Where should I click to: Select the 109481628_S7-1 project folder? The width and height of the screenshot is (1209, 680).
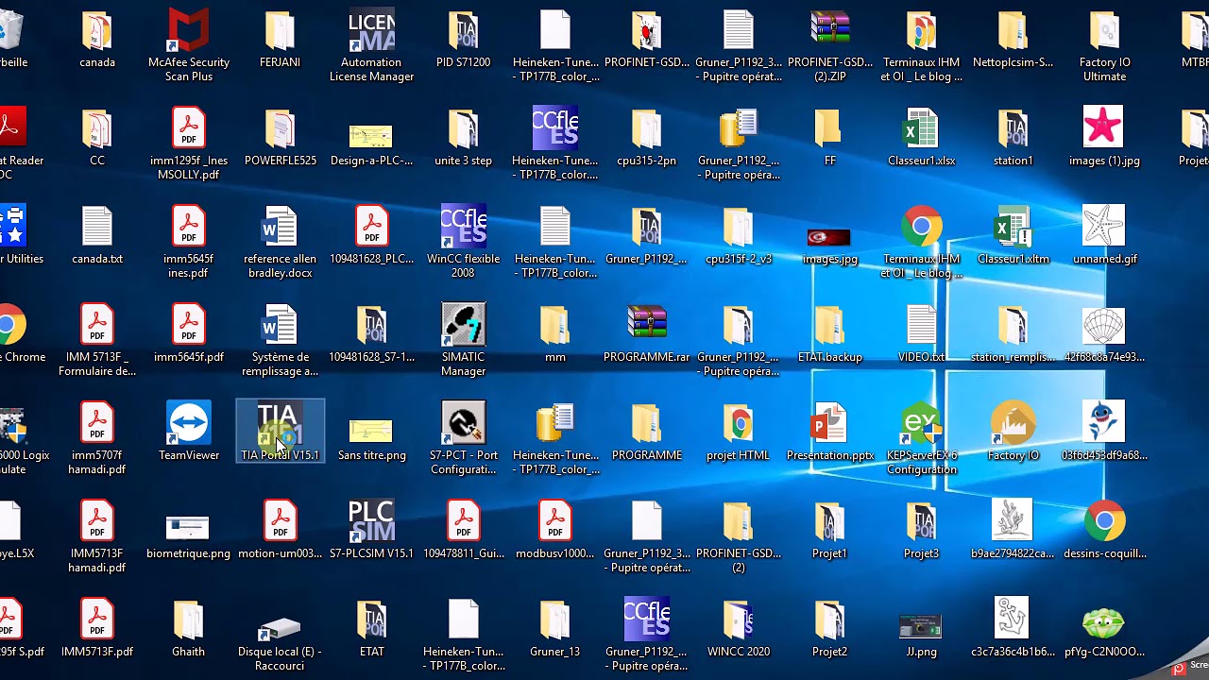click(x=371, y=332)
